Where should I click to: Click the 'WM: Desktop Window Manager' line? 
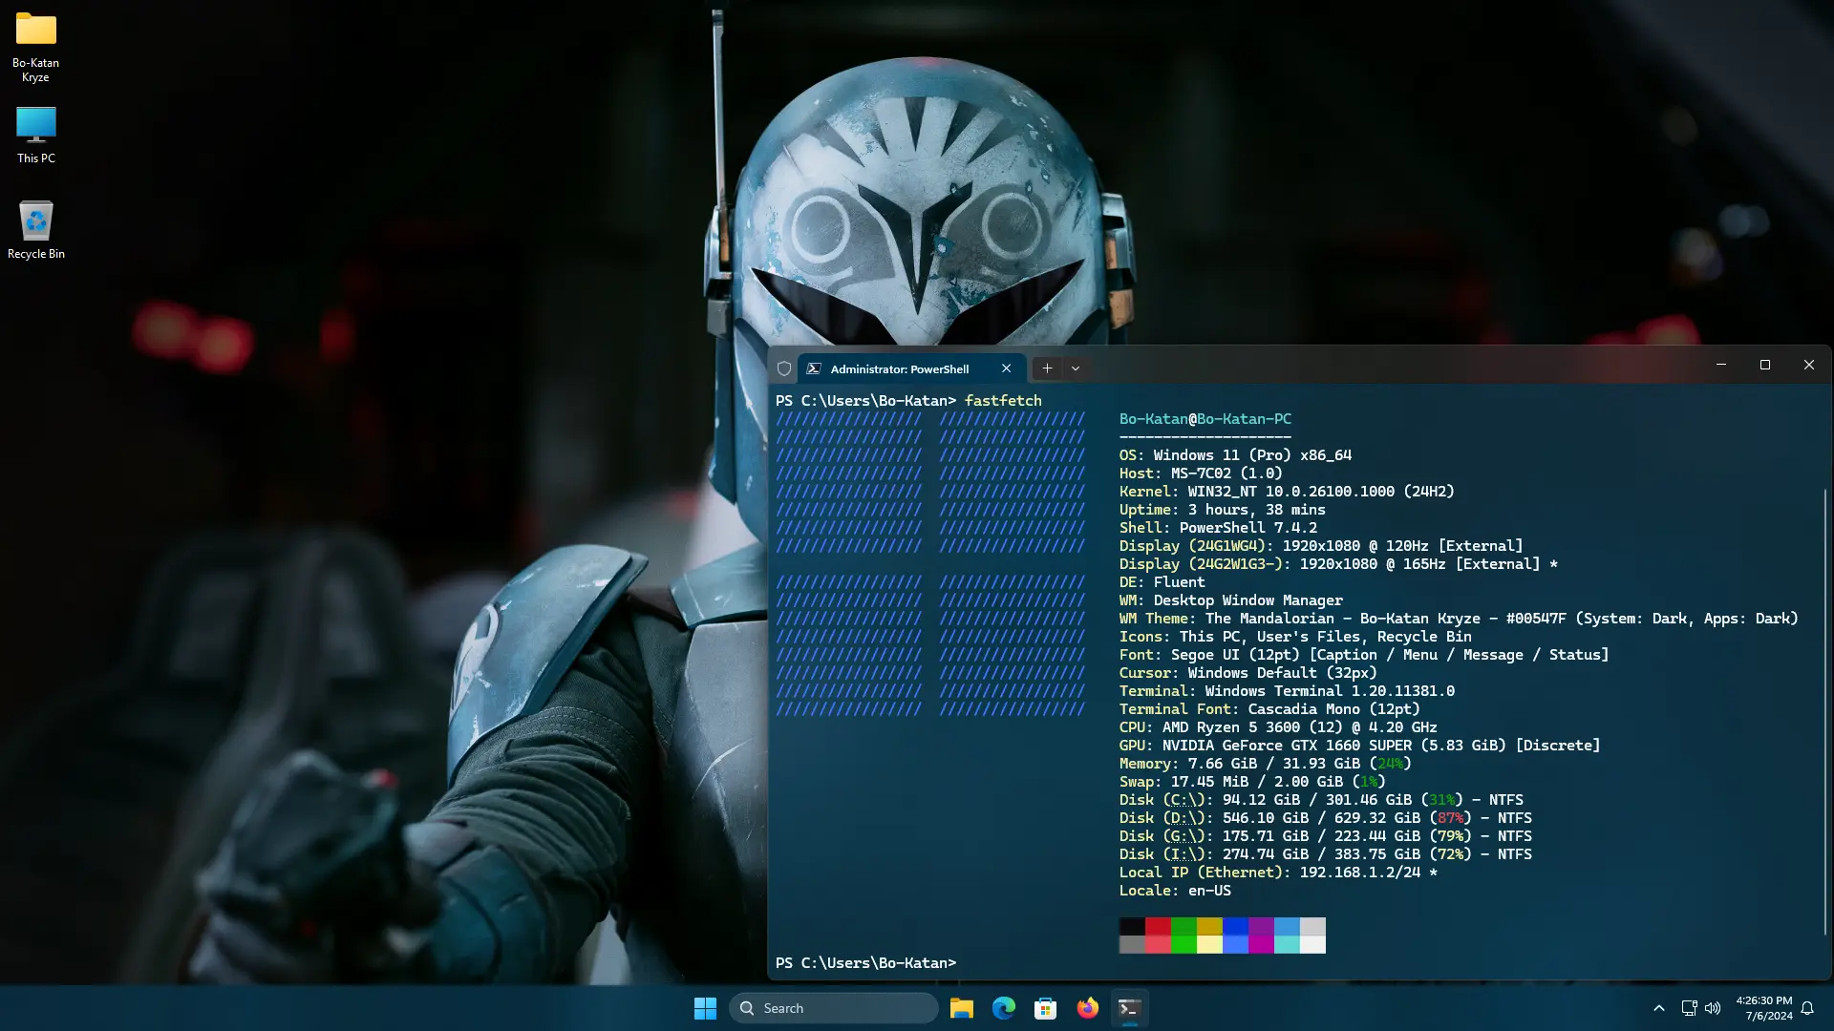pos(1231,600)
